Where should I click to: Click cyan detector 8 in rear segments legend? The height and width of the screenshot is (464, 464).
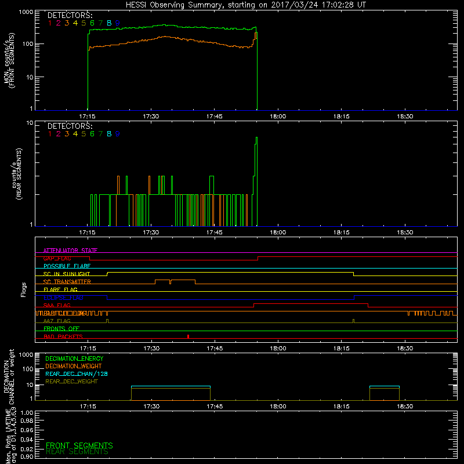coord(109,134)
